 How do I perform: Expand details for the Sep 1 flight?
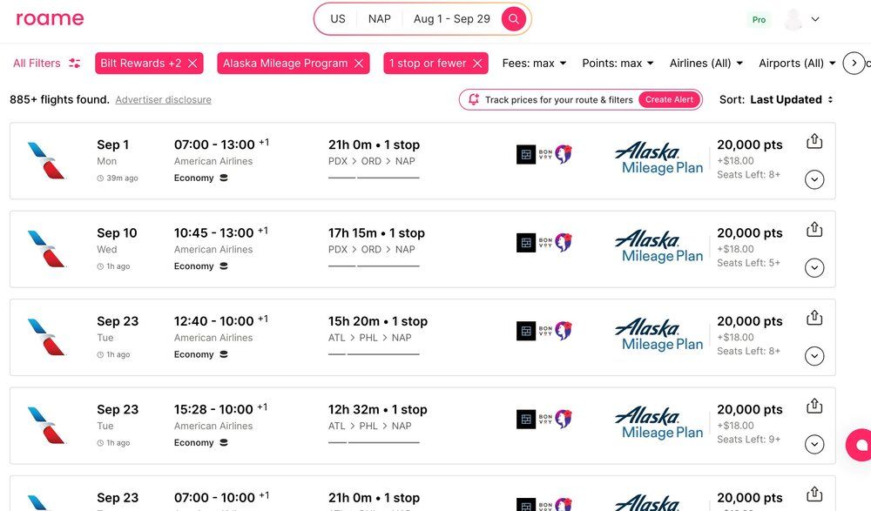coord(814,179)
